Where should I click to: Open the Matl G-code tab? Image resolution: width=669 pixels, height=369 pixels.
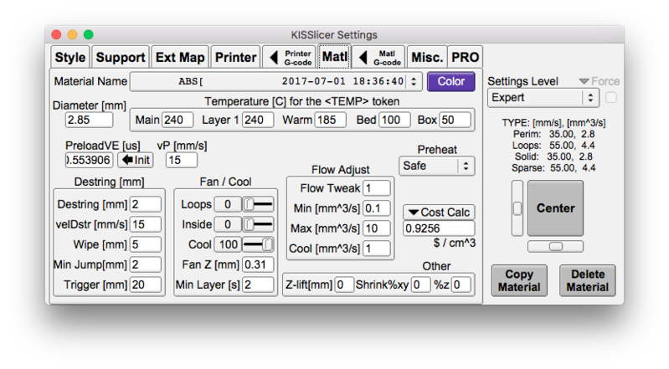click(378, 57)
